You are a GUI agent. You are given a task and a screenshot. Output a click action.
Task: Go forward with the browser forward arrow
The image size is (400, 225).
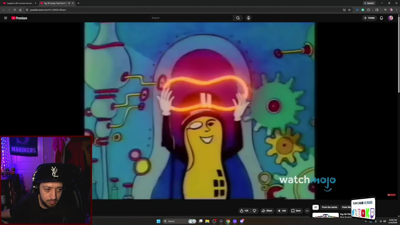(x=9, y=10)
